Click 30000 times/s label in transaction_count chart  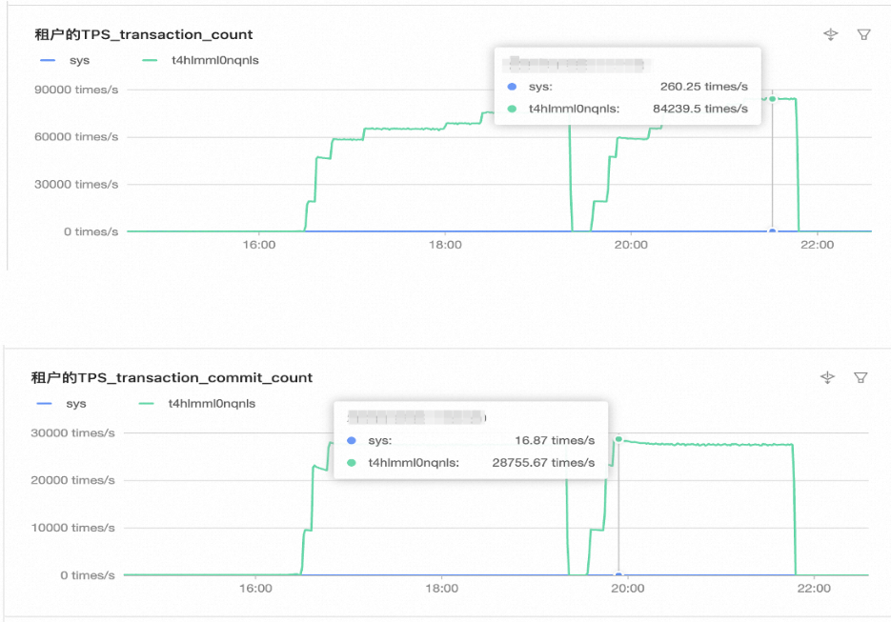[76, 184]
